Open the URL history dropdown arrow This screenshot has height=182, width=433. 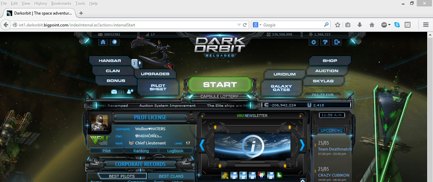click(239, 25)
